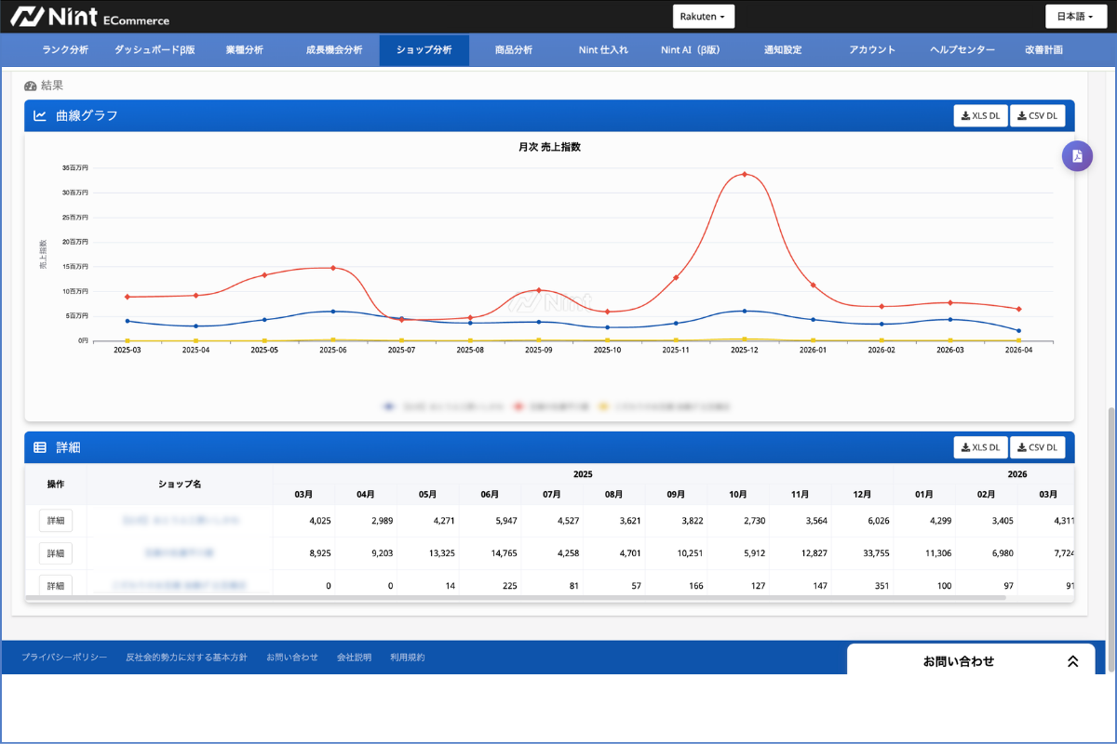This screenshot has height=744, width=1117.
Task: Open the Rakuten platform dropdown
Action: [x=704, y=17]
